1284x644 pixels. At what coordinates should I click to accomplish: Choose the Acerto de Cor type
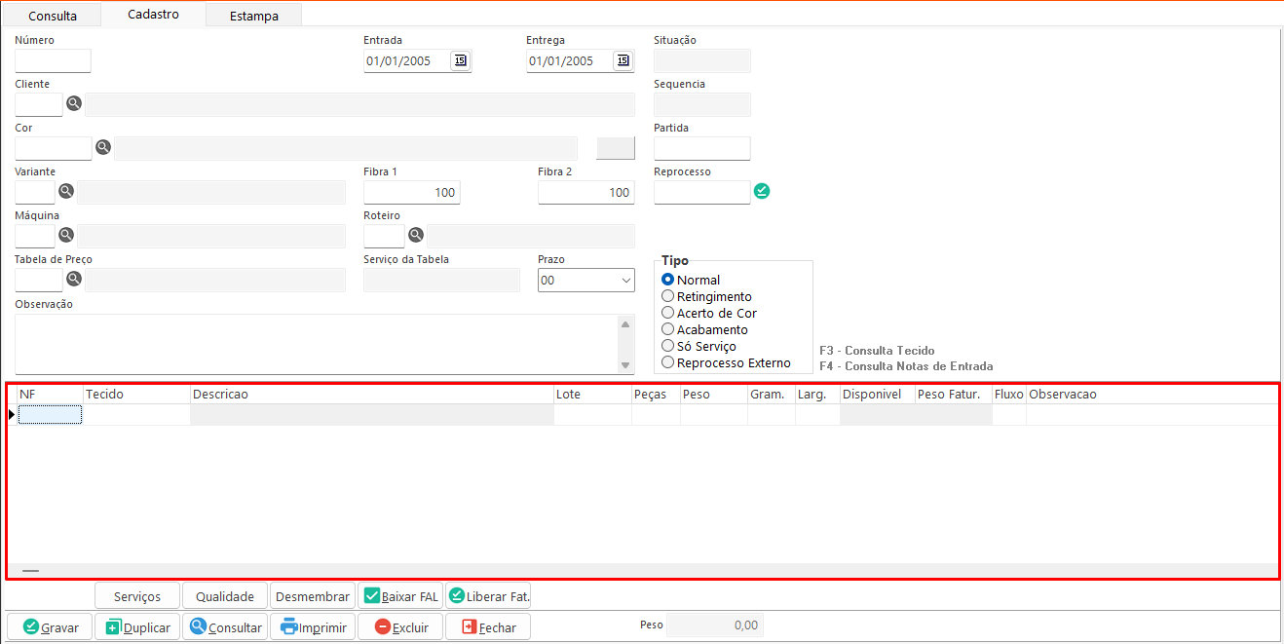[668, 313]
